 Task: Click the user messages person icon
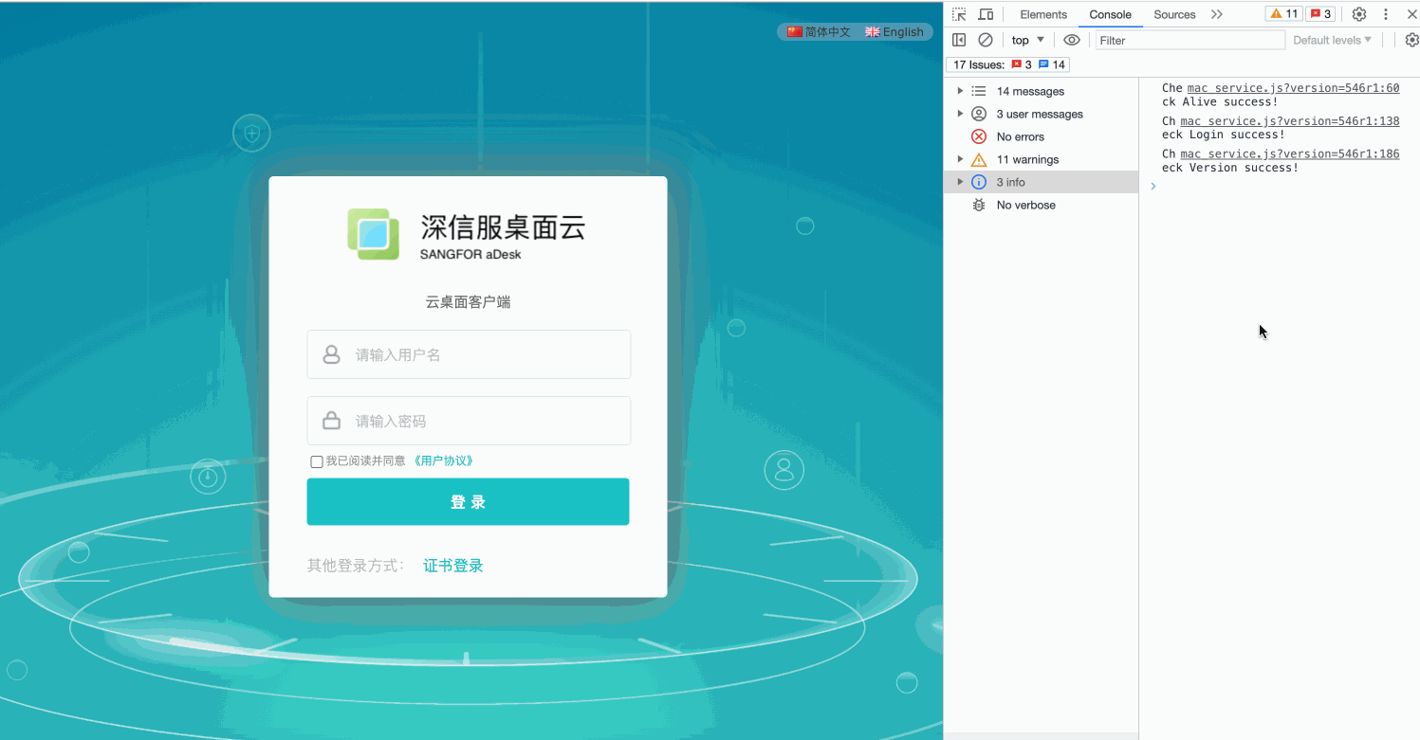979,114
